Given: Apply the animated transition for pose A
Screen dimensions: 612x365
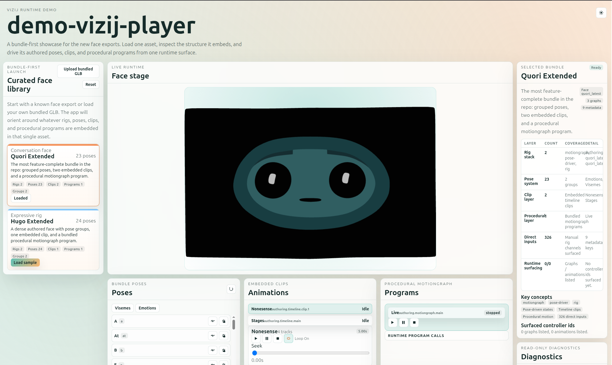Looking at the screenshot, I should coord(213,321).
